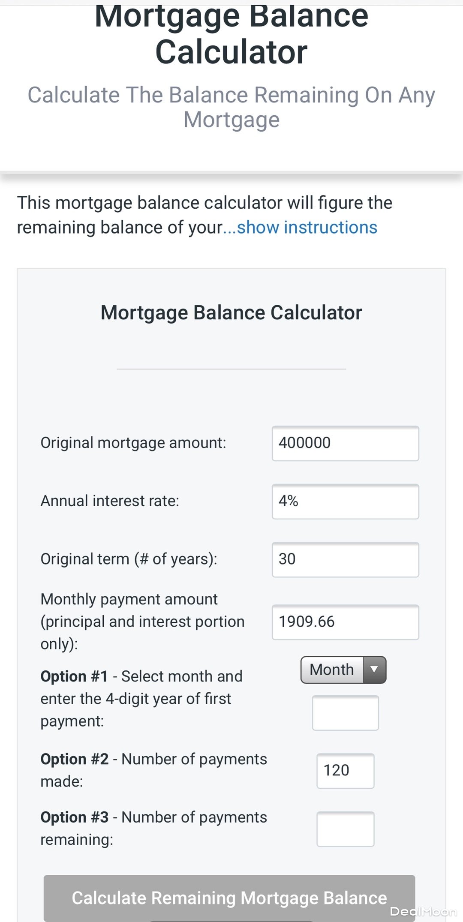The height and width of the screenshot is (922, 463).
Task: Select the Number of payments remaining box
Action: 345,829
